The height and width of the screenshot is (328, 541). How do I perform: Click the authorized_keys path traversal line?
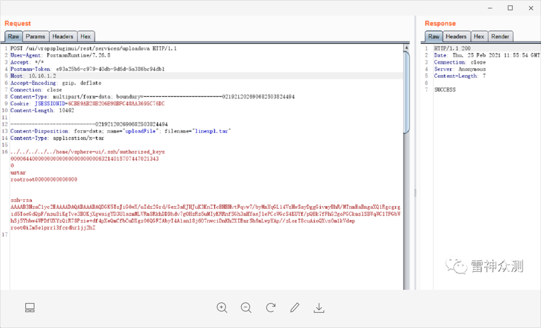88,152
